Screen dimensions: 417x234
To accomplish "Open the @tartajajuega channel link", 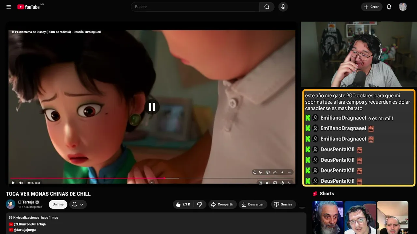I will click(25, 230).
